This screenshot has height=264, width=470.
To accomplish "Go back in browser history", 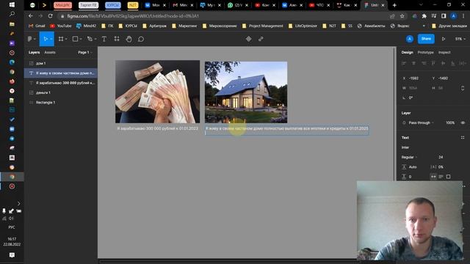I will click(31, 16).
